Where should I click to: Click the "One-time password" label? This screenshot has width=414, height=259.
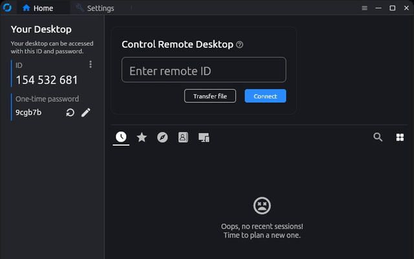pos(47,99)
